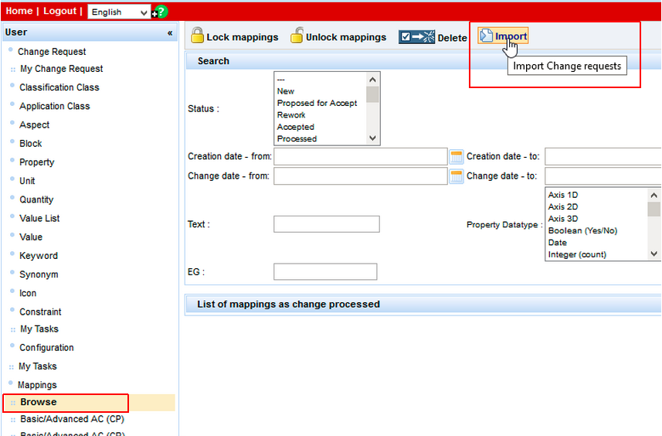Open the English language dropdown
Screen dimensions: 662x436
[x=120, y=12]
